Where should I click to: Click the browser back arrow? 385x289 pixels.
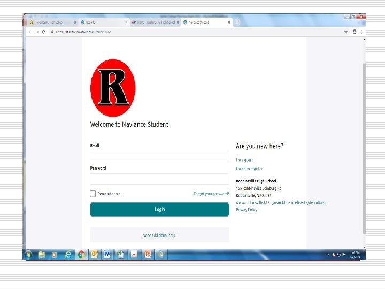(x=30, y=32)
